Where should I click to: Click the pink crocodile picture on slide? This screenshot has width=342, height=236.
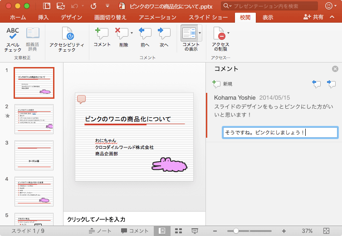point(170,164)
